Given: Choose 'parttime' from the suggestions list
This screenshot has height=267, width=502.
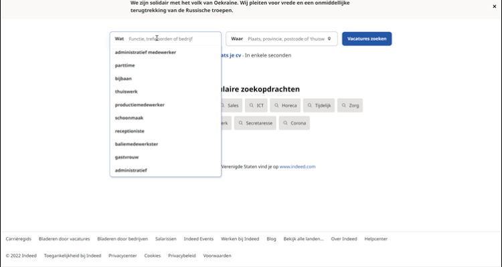Looking at the screenshot, I should tap(126, 65).
